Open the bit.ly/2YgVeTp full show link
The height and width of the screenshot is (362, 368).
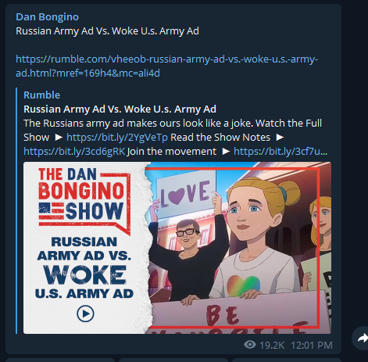[117, 138]
